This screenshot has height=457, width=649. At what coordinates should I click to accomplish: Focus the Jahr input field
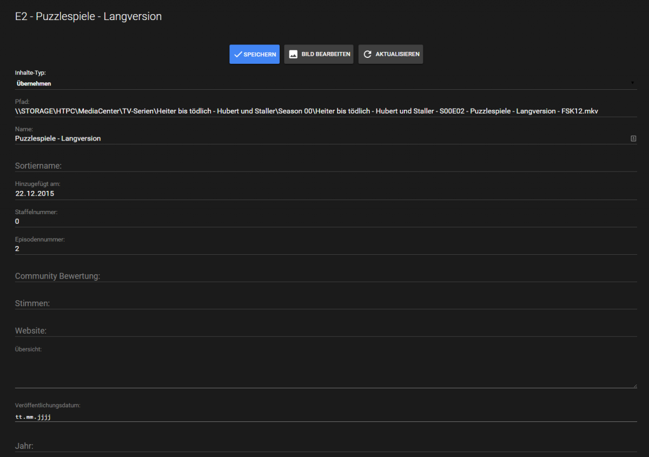(326, 446)
